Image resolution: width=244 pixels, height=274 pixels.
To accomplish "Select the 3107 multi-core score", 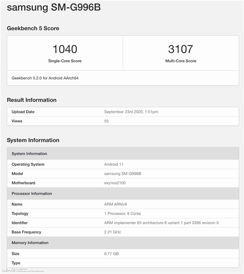I will click(x=180, y=49).
